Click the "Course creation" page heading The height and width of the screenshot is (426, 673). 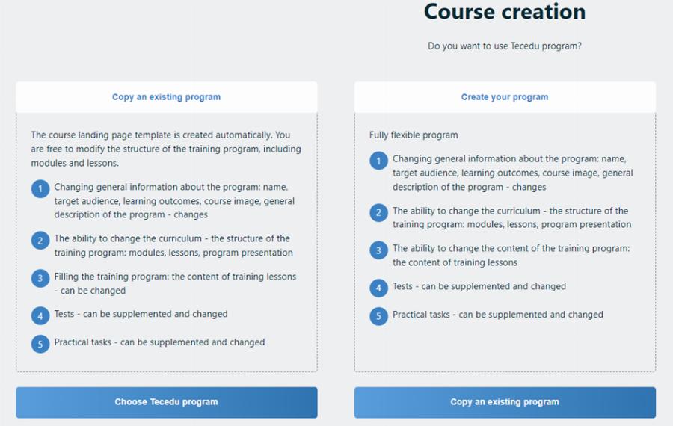(505, 12)
